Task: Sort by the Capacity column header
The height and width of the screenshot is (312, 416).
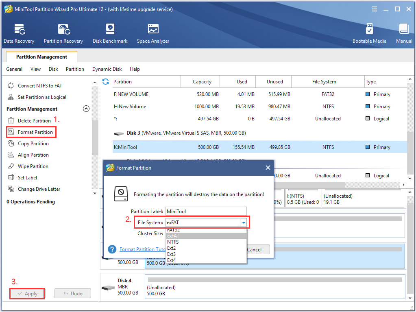Action: click(x=200, y=82)
